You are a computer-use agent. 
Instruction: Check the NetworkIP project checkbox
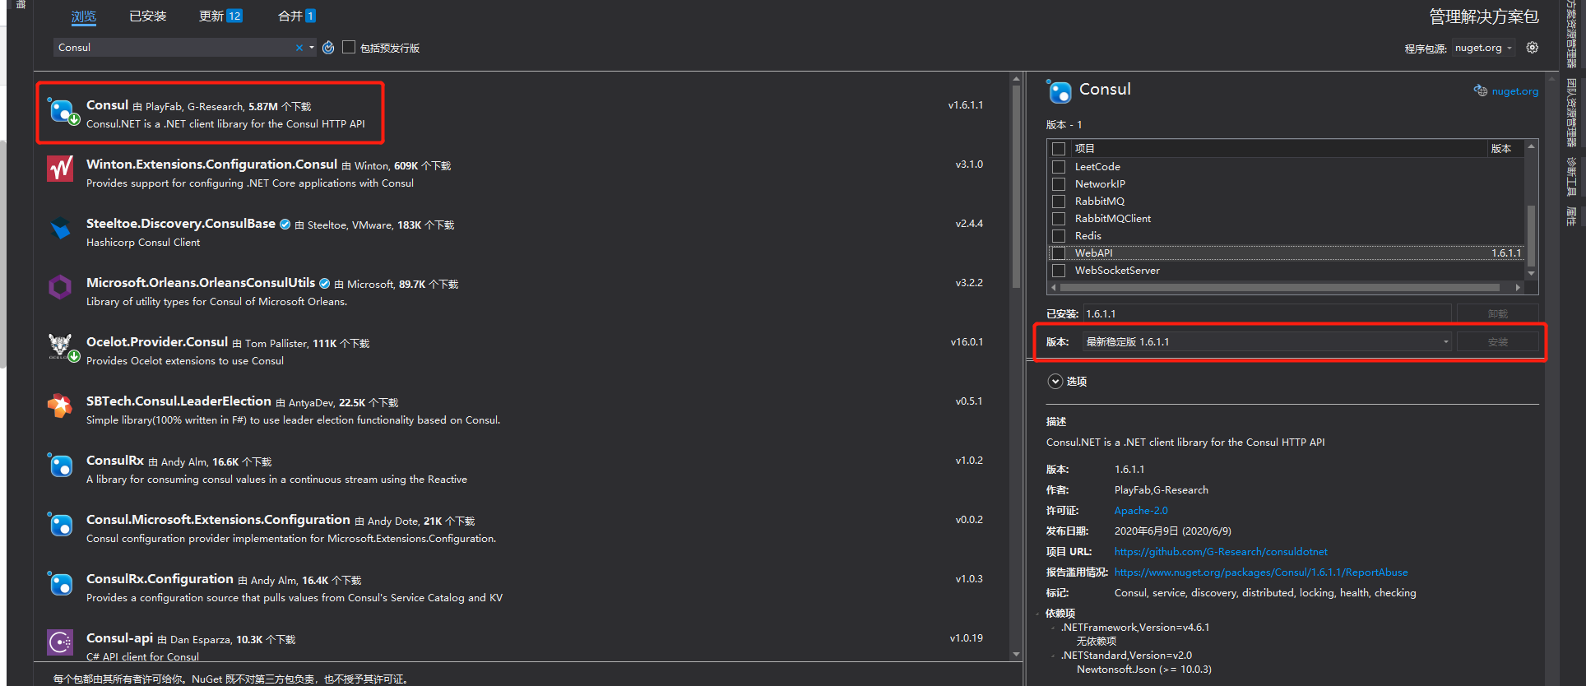1059,184
